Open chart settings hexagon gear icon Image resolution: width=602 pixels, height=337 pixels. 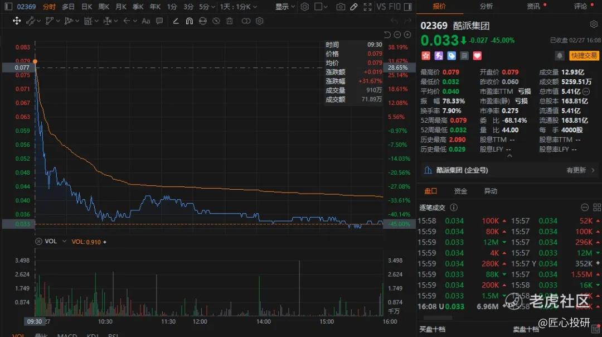(x=304, y=7)
